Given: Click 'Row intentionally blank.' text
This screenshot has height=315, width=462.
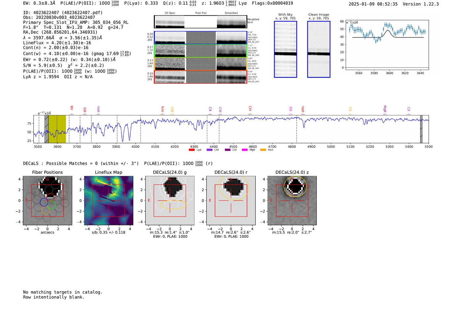Looking at the screenshot, I should pos(54,297).
